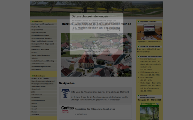
Task: Open the Geburt link
Action: click(x=43, y=109)
